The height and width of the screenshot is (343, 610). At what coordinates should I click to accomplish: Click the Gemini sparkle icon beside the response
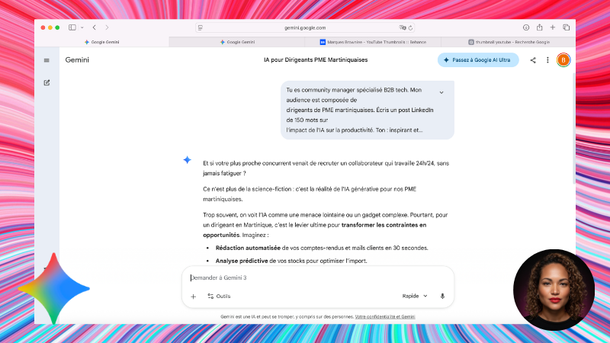point(187,159)
